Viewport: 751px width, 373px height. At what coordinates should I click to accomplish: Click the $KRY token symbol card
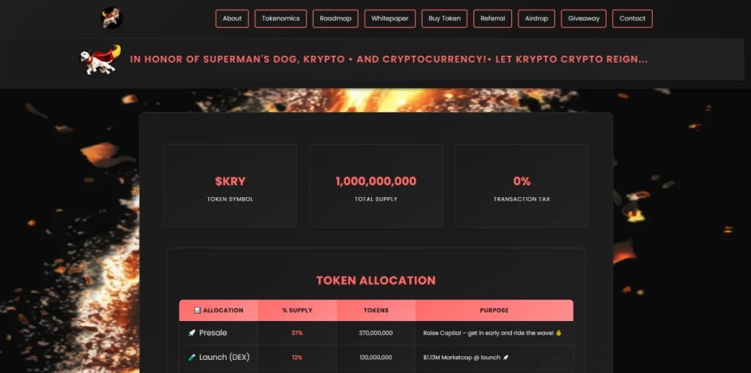[230, 186]
